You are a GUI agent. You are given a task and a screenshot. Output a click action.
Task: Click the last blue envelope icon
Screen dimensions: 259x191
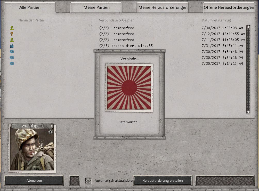click(x=12, y=63)
